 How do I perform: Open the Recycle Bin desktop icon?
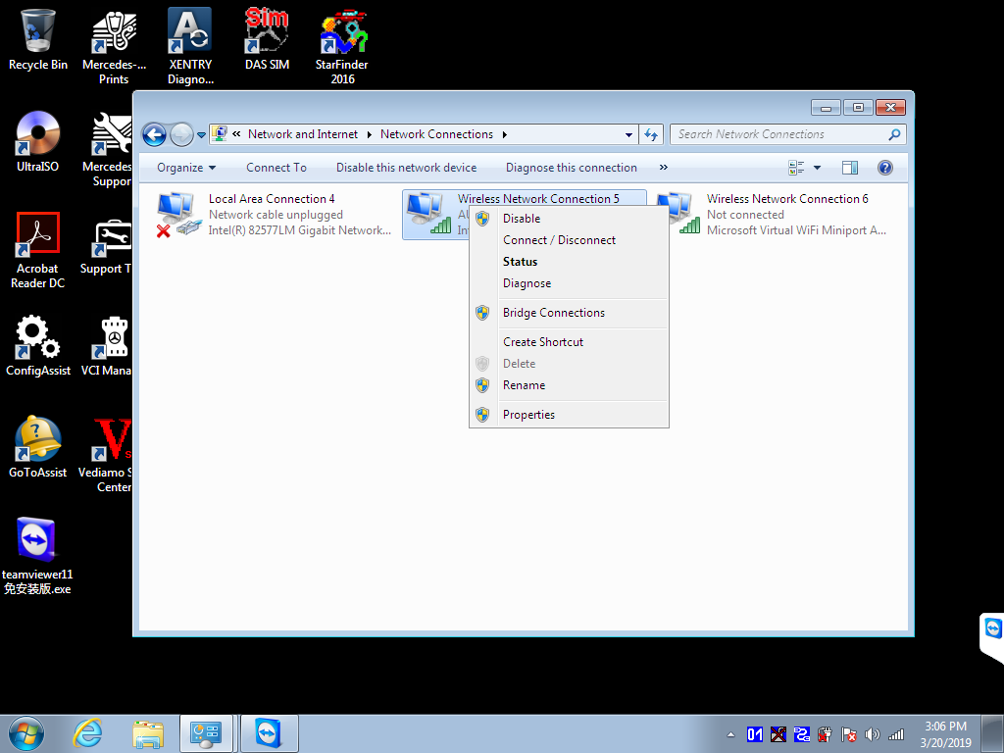[38, 39]
